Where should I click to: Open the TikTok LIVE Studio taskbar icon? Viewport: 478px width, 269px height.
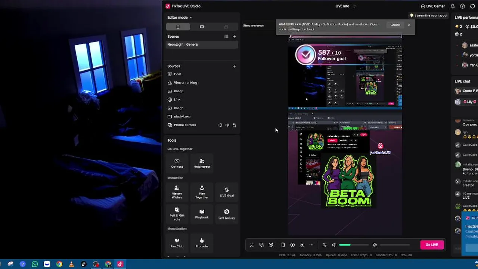tap(120, 264)
